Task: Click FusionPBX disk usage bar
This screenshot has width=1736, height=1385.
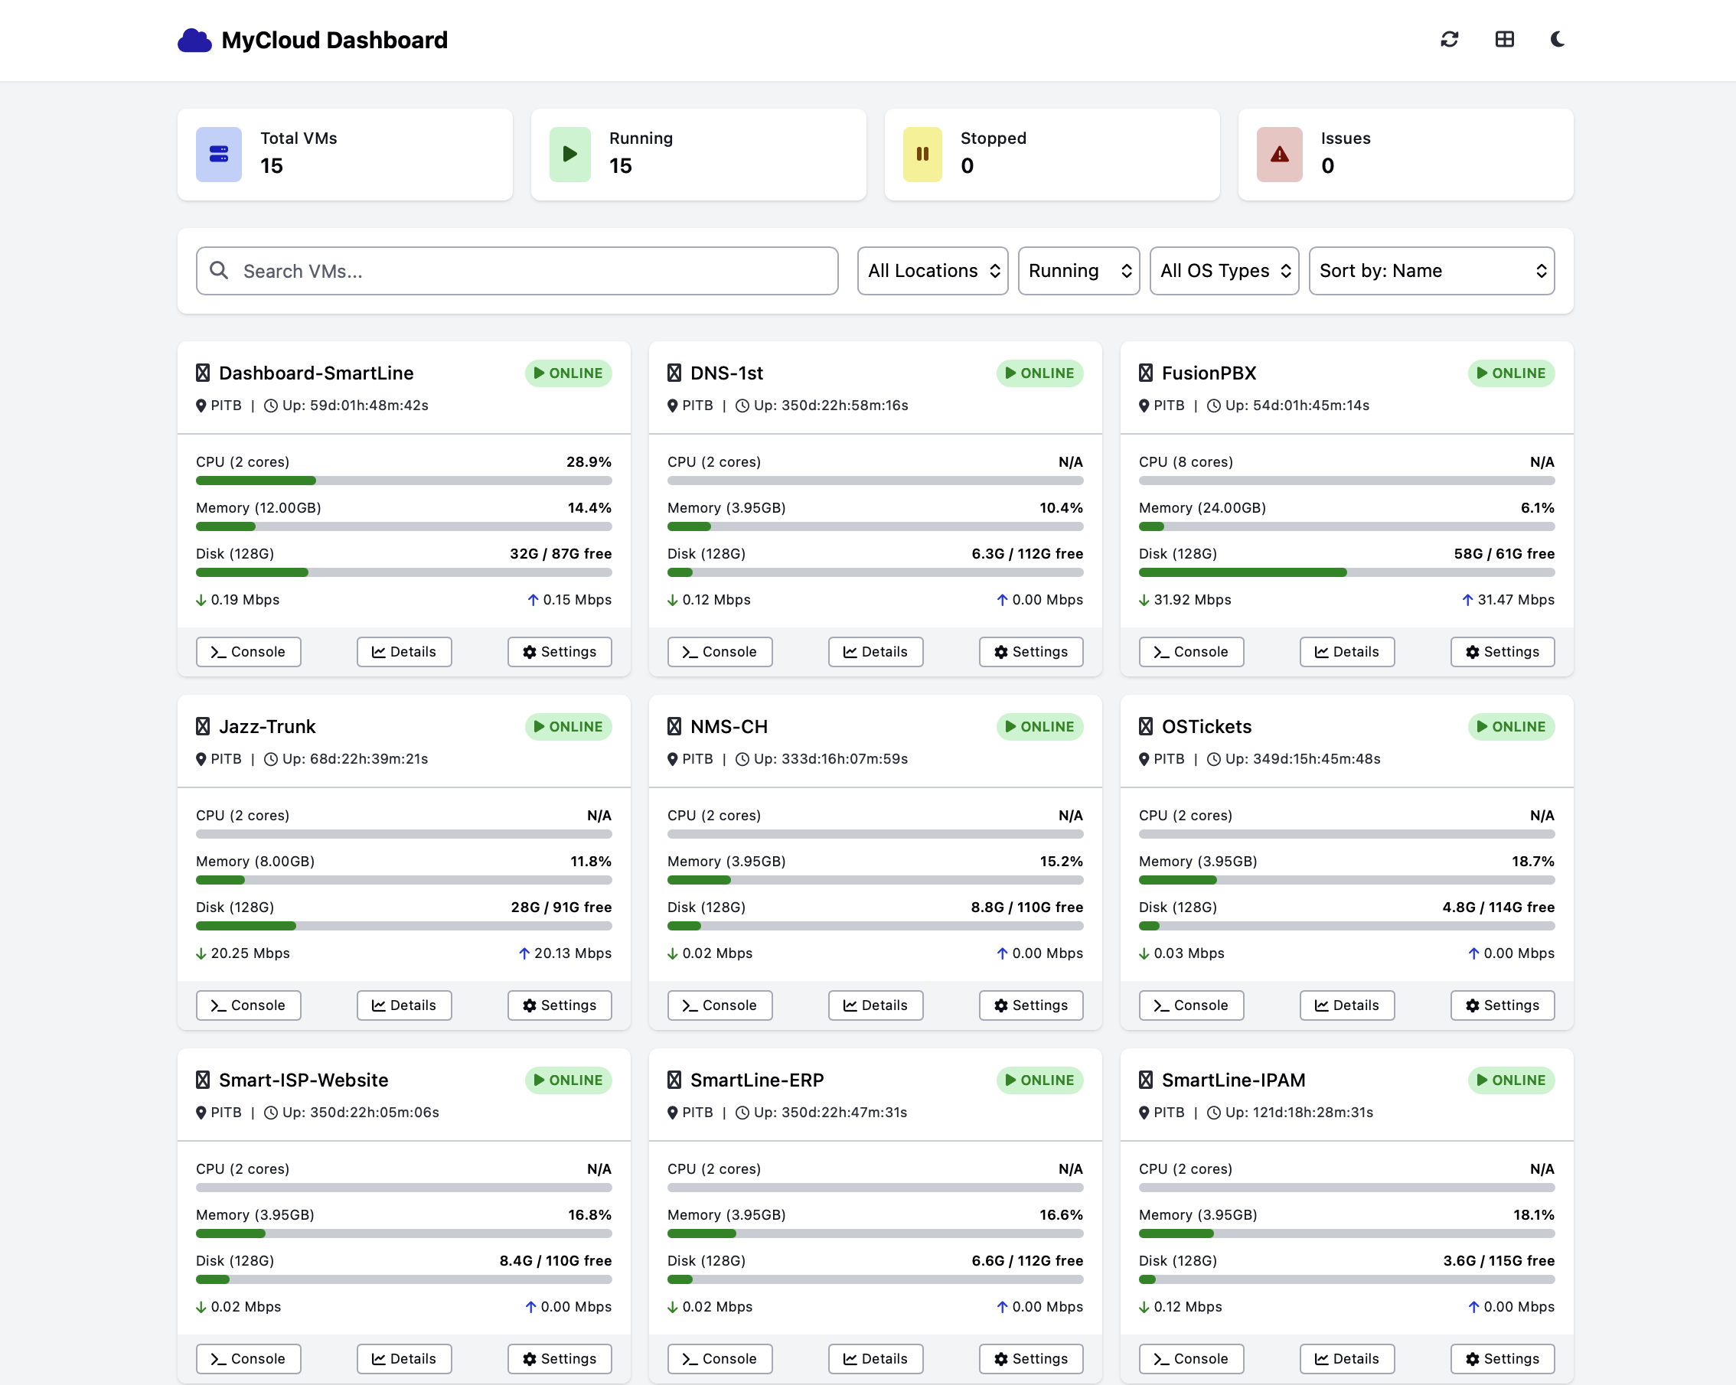Action: (x=1346, y=572)
